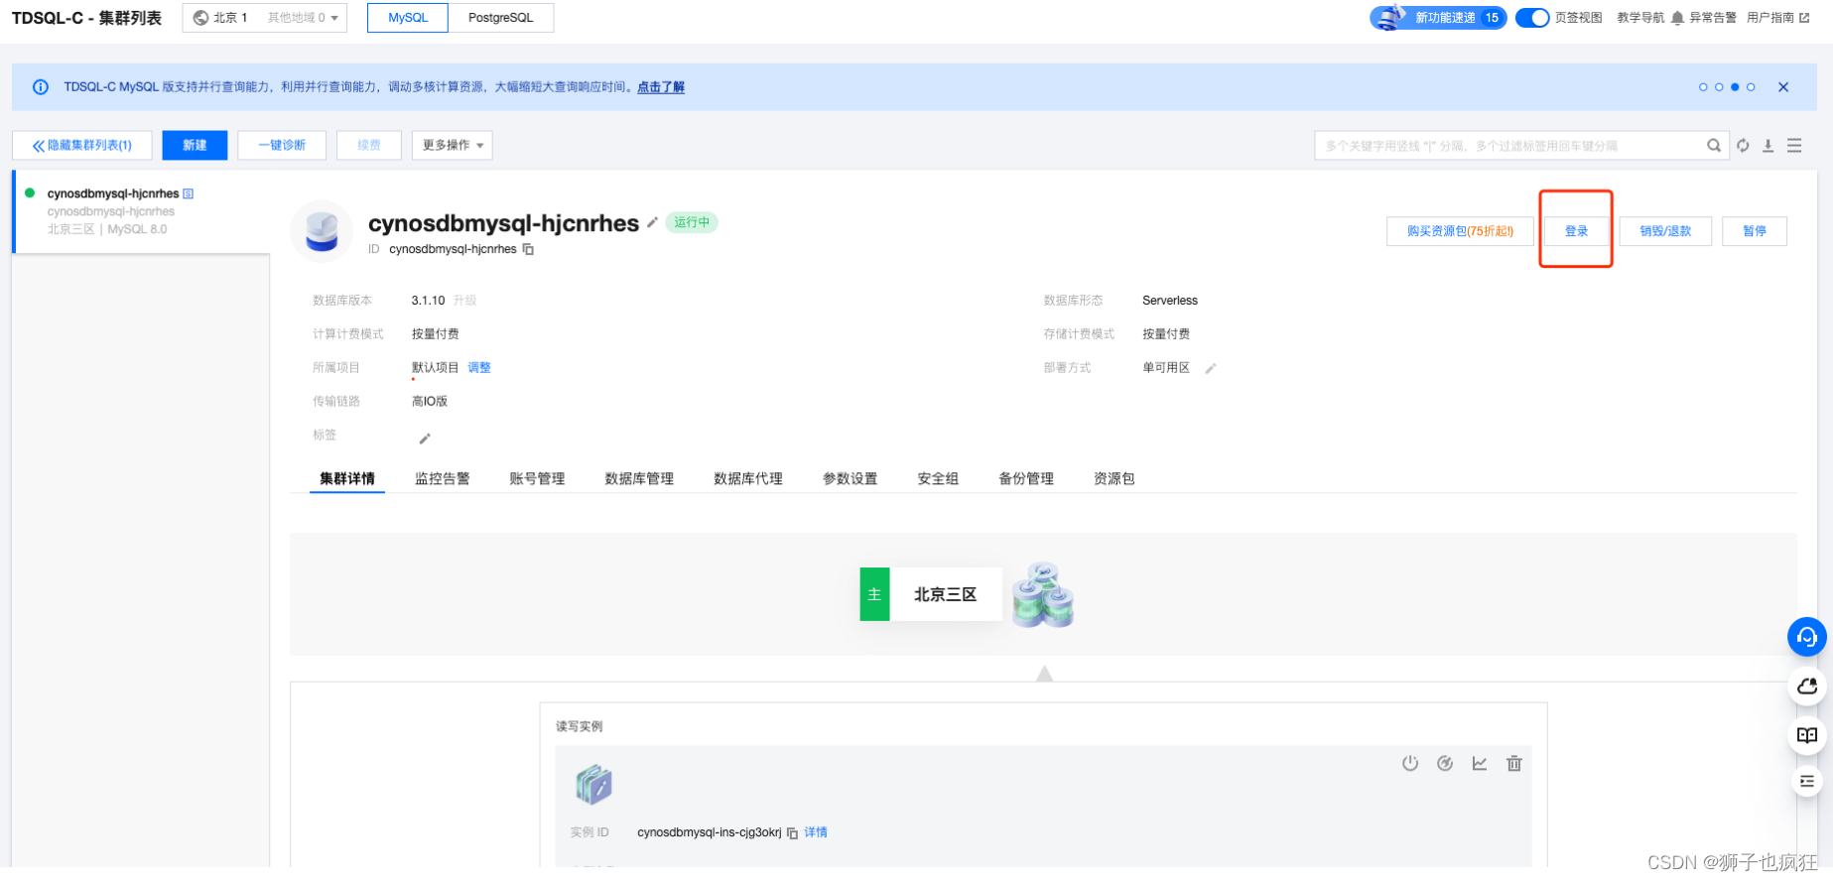The image size is (1833, 881).
Task: Expand the 更多操作 dropdown
Action: coord(453,145)
